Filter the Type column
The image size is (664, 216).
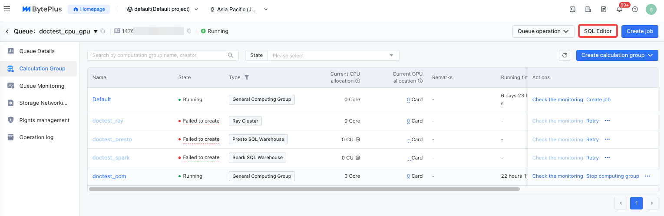click(247, 77)
